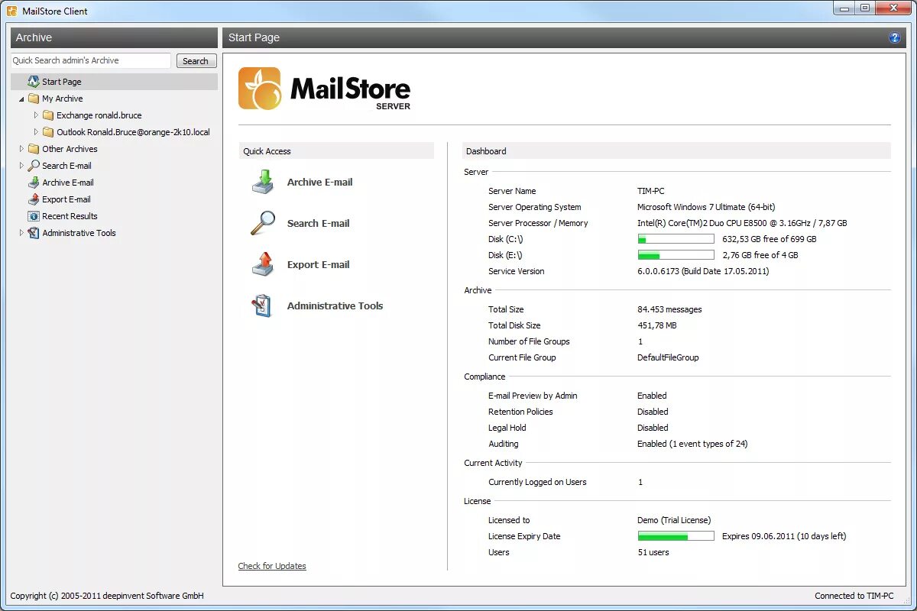Click the Other Archives folder icon
This screenshot has width=917, height=611.
[34, 149]
